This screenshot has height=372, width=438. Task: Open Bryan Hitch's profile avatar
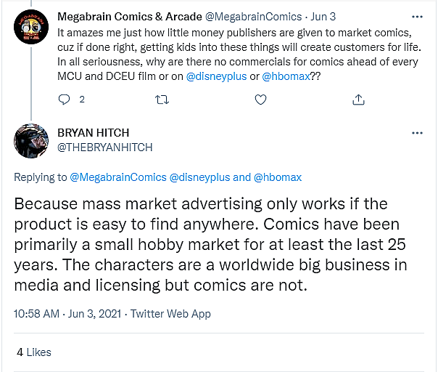point(30,140)
